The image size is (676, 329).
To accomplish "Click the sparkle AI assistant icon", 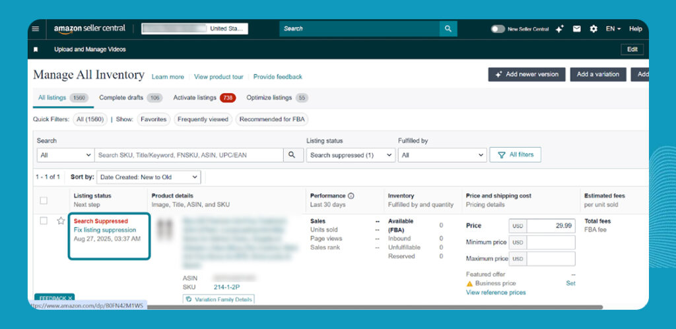I will pos(560,29).
